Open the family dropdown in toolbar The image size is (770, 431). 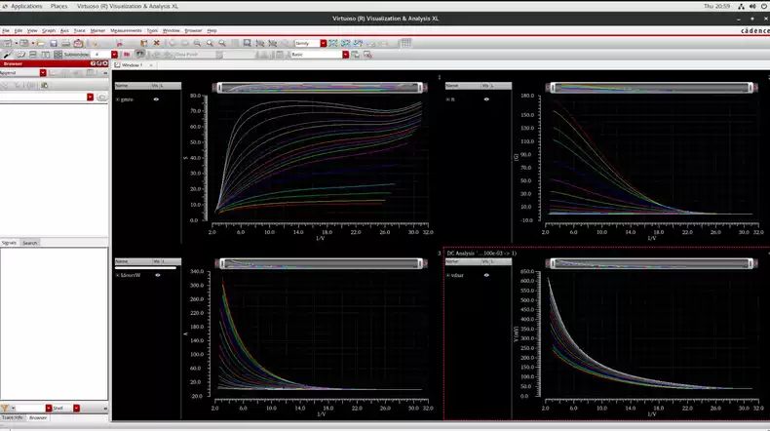click(324, 43)
